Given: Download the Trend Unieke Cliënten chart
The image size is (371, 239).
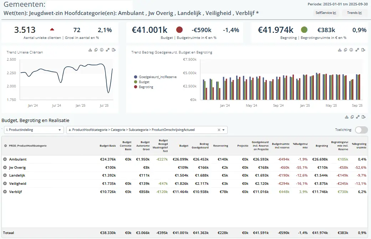Looking at the screenshot, I should 90,50.
